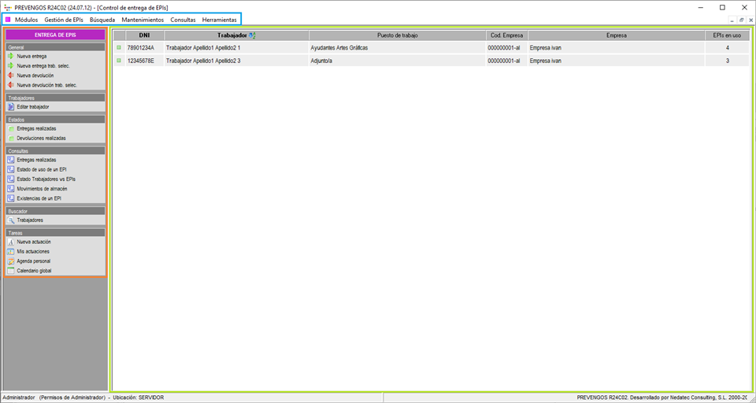Click the ENTREGA DE EPIS purple header button
This screenshot has height=403, width=756.
55,35
